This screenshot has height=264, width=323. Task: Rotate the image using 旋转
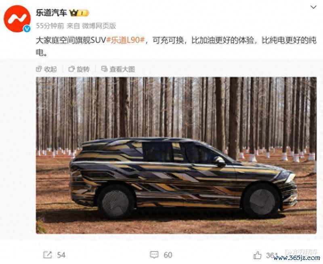pyautogui.click(x=79, y=69)
